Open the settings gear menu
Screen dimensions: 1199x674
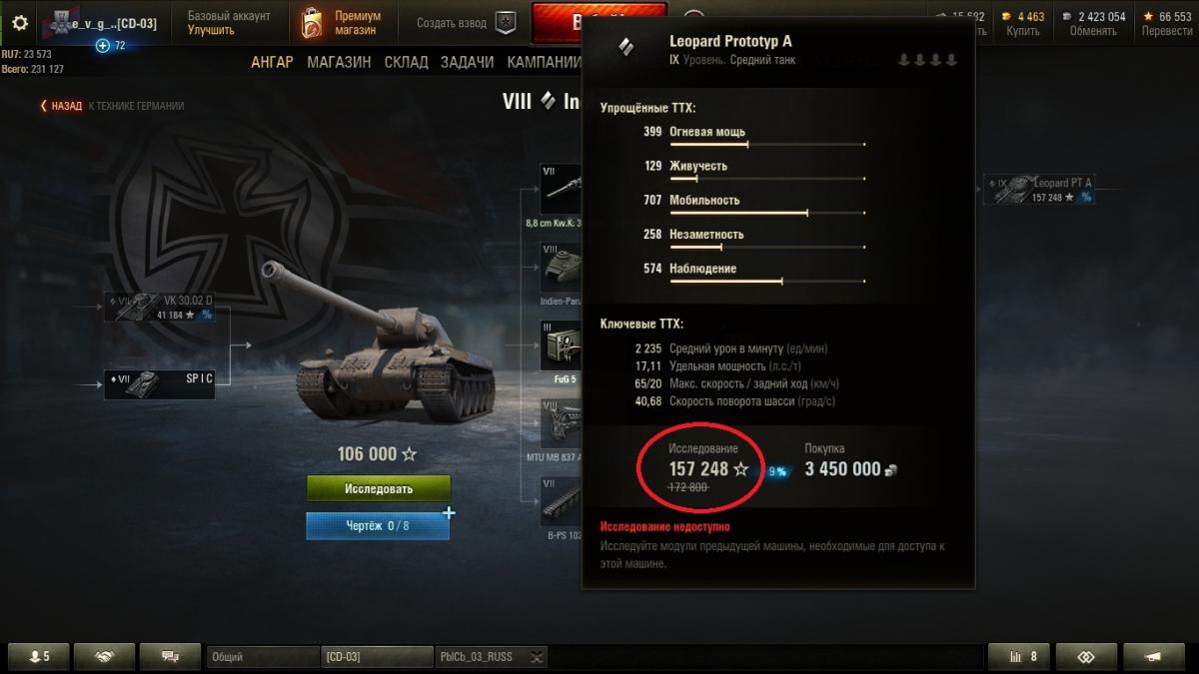[20, 22]
